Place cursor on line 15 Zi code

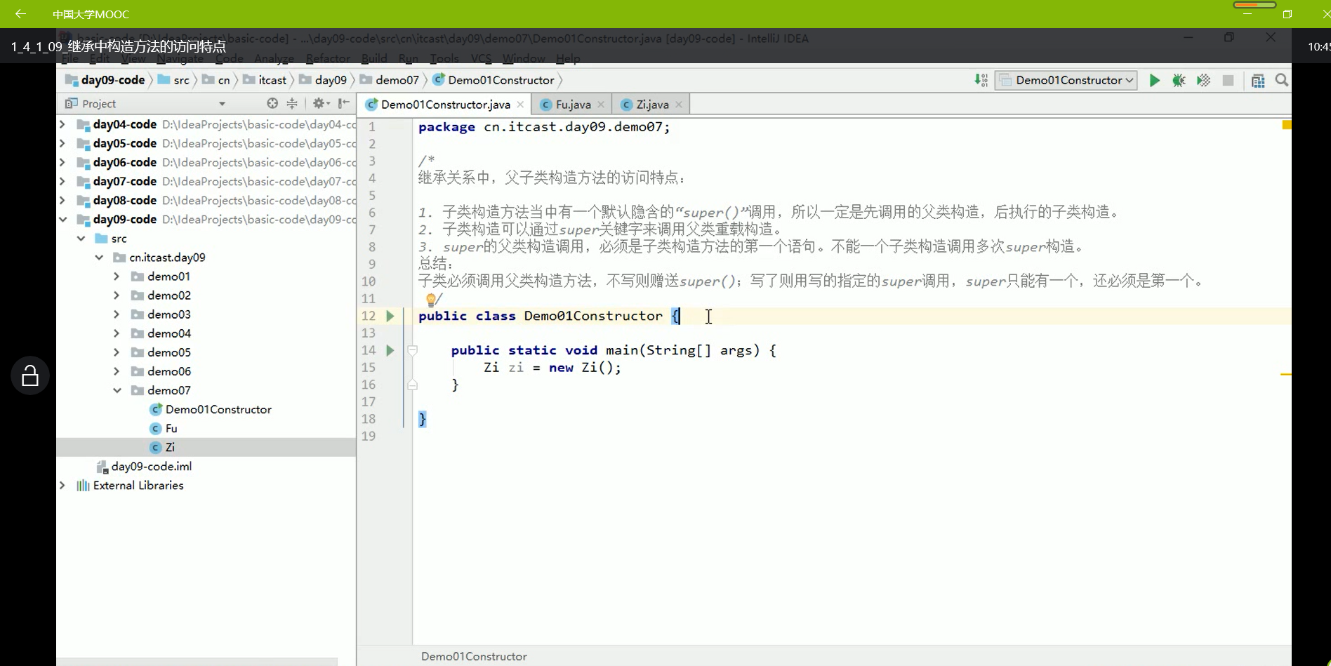pyautogui.click(x=552, y=368)
